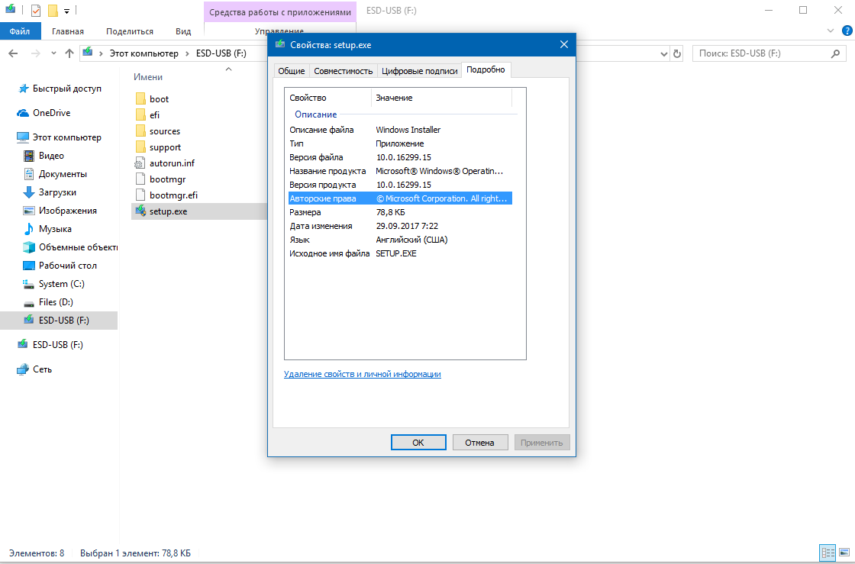Image resolution: width=855 pixels, height=564 pixels.
Task: Open the Главная ribbon tab
Action: (68, 31)
